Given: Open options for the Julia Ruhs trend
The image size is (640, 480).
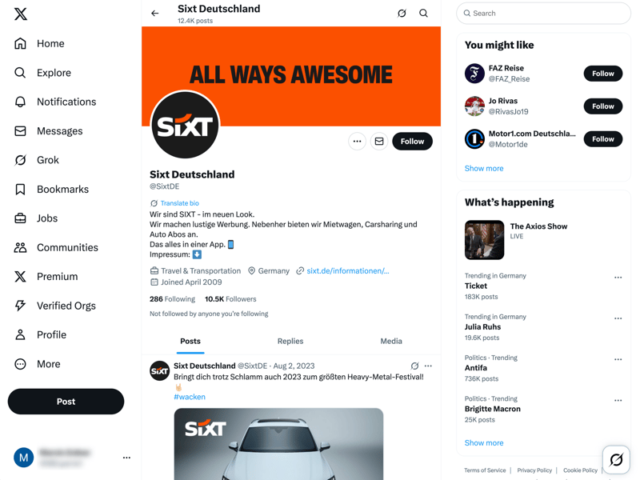Looking at the screenshot, I should [618, 318].
